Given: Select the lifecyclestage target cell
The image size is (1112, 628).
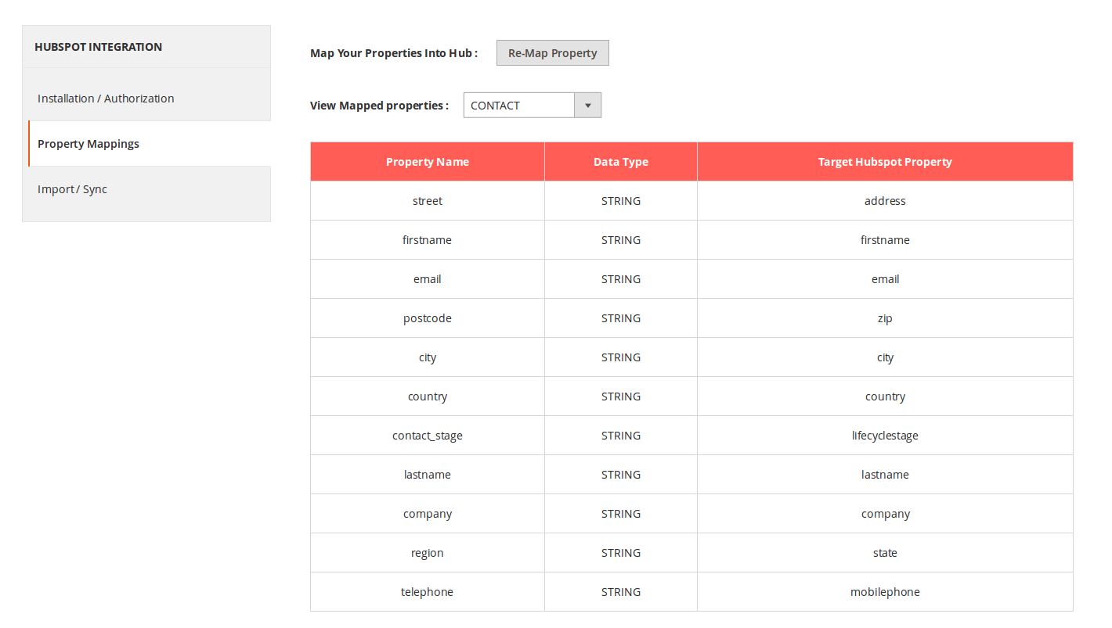Looking at the screenshot, I should click(885, 436).
